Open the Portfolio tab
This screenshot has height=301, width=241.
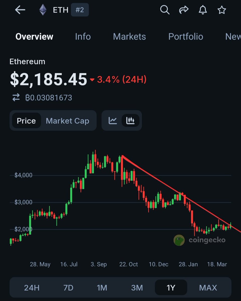pyautogui.click(x=186, y=37)
